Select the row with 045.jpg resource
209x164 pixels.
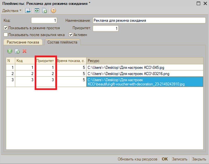point(105,67)
